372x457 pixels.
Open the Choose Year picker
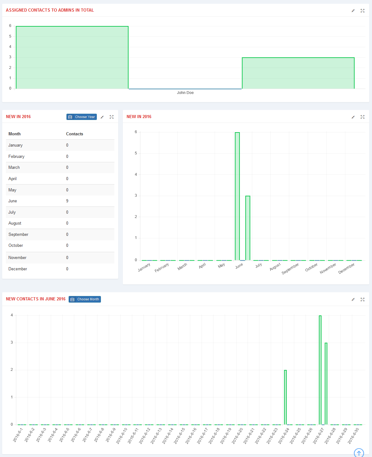[x=81, y=117]
